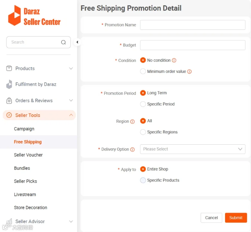Click the orange Submit button
The height and width of the screenshot is (232, 251).
(236, 218)
